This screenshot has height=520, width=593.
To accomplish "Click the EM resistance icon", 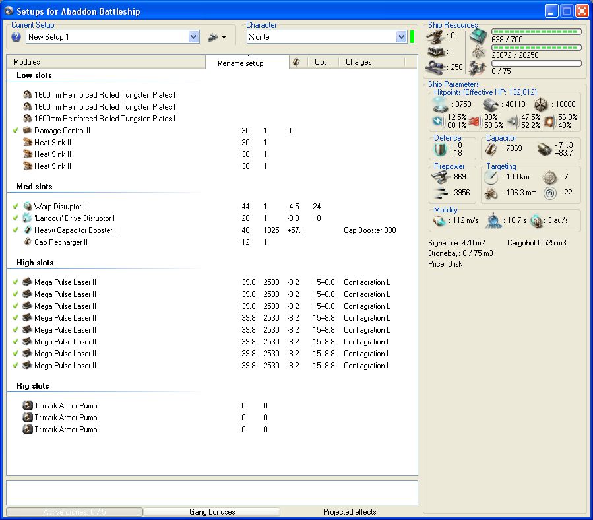I will coord(438,121).
